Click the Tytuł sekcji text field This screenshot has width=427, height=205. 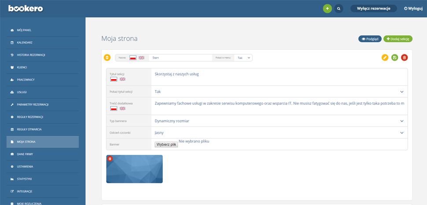[280, 77]
